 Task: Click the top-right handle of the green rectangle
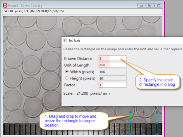[157, 112]
